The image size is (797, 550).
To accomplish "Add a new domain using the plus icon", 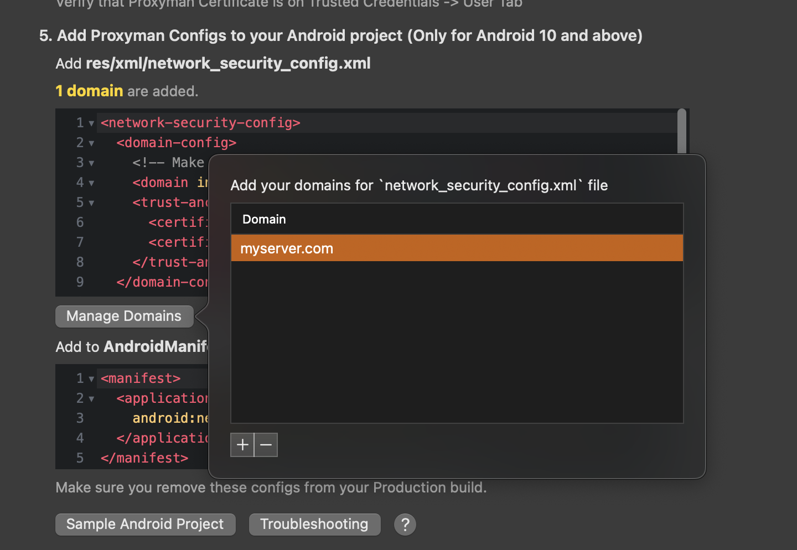I will pos(242,444).
